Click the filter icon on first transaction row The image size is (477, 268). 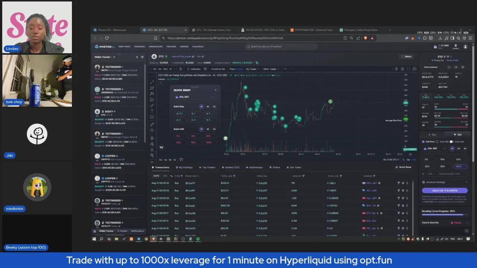click(398, 183)
